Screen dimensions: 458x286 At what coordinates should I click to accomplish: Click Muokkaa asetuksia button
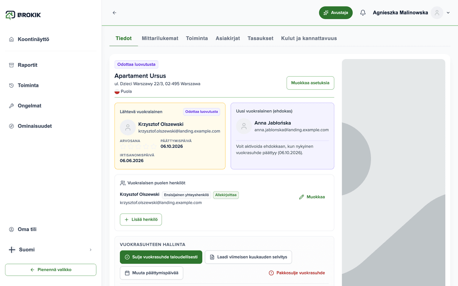310,83
